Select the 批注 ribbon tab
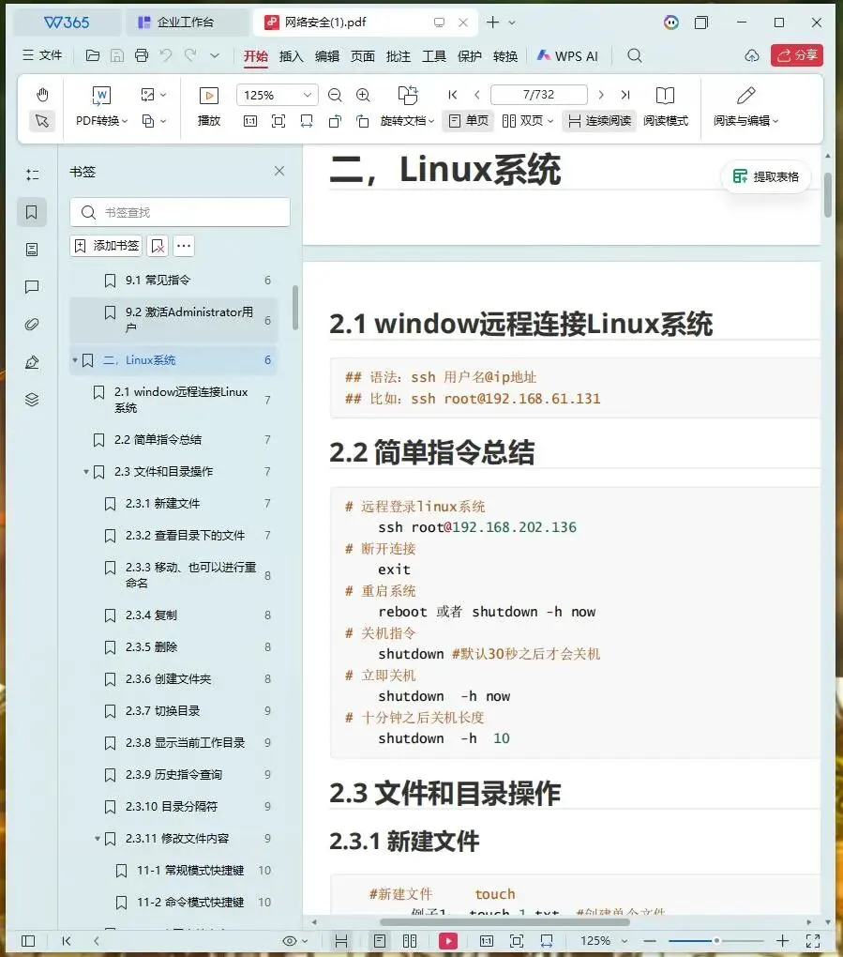This screenshot has width=843, height=957. pos(399,56)
